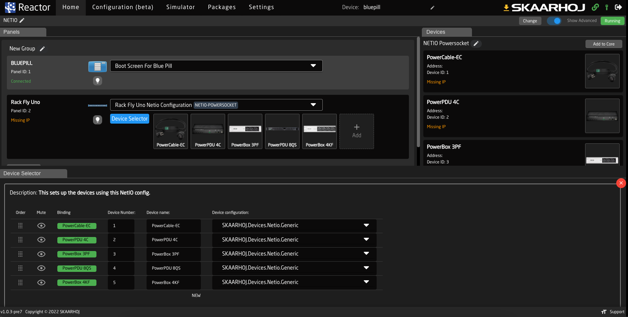The image size is (628, 317).
Task: Click the pencil icon next to NETIO
Action: (22, 20)
